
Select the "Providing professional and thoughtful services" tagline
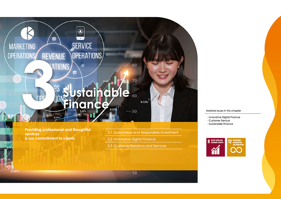coord(58,132)
